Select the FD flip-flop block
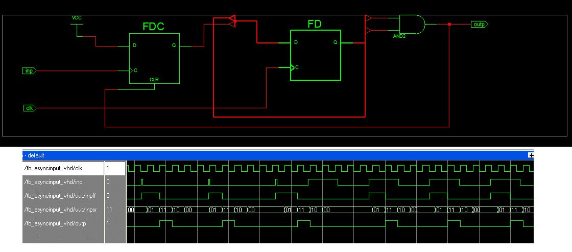This screenshot has width=572, height=252. (x=316, y=55)
